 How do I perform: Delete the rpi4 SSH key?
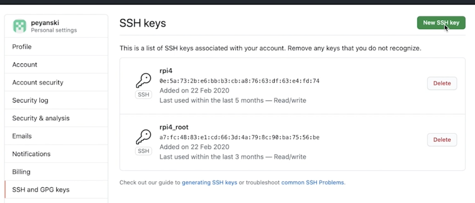pyautogui.click(x=442, y=83)
